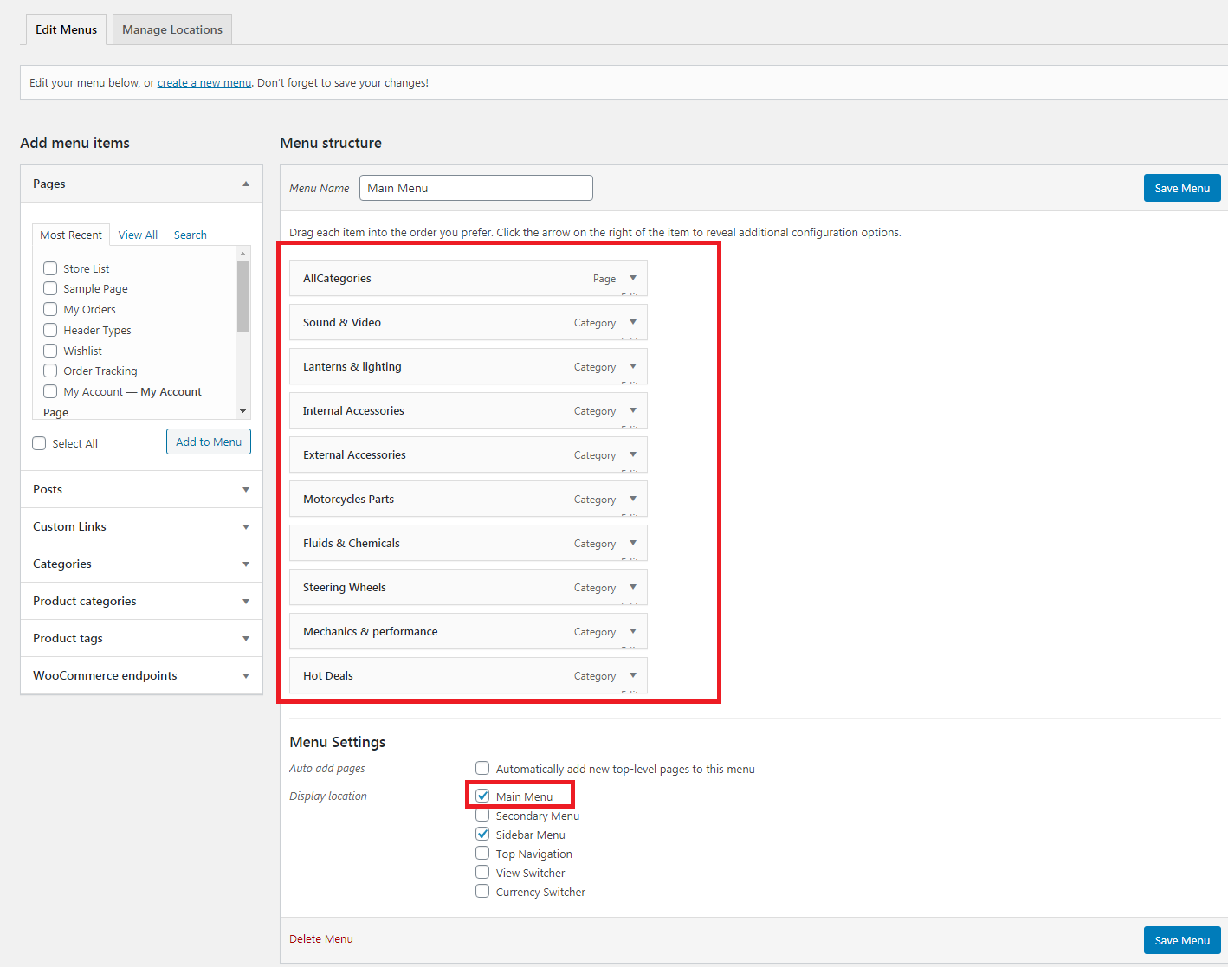Select the Hot Deals menu item

[x=468, y=675]
